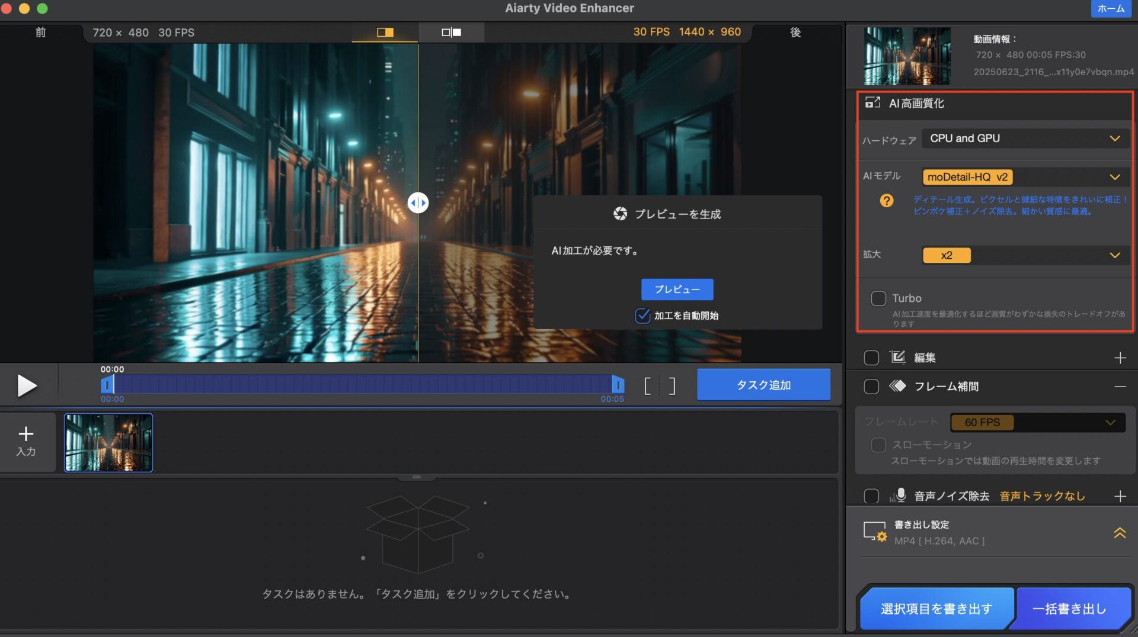
Task: Click the MP4 [ H.264, AAC ] format text
Action: [x=939, y=541]
